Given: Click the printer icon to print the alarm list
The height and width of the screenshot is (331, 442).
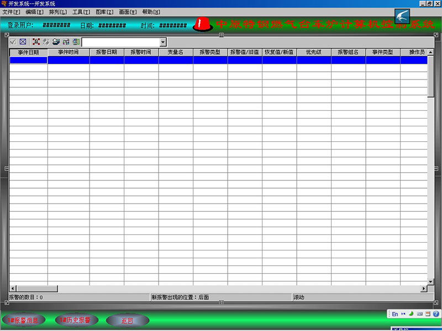Looking at the screenshot, I should point(55,41).
